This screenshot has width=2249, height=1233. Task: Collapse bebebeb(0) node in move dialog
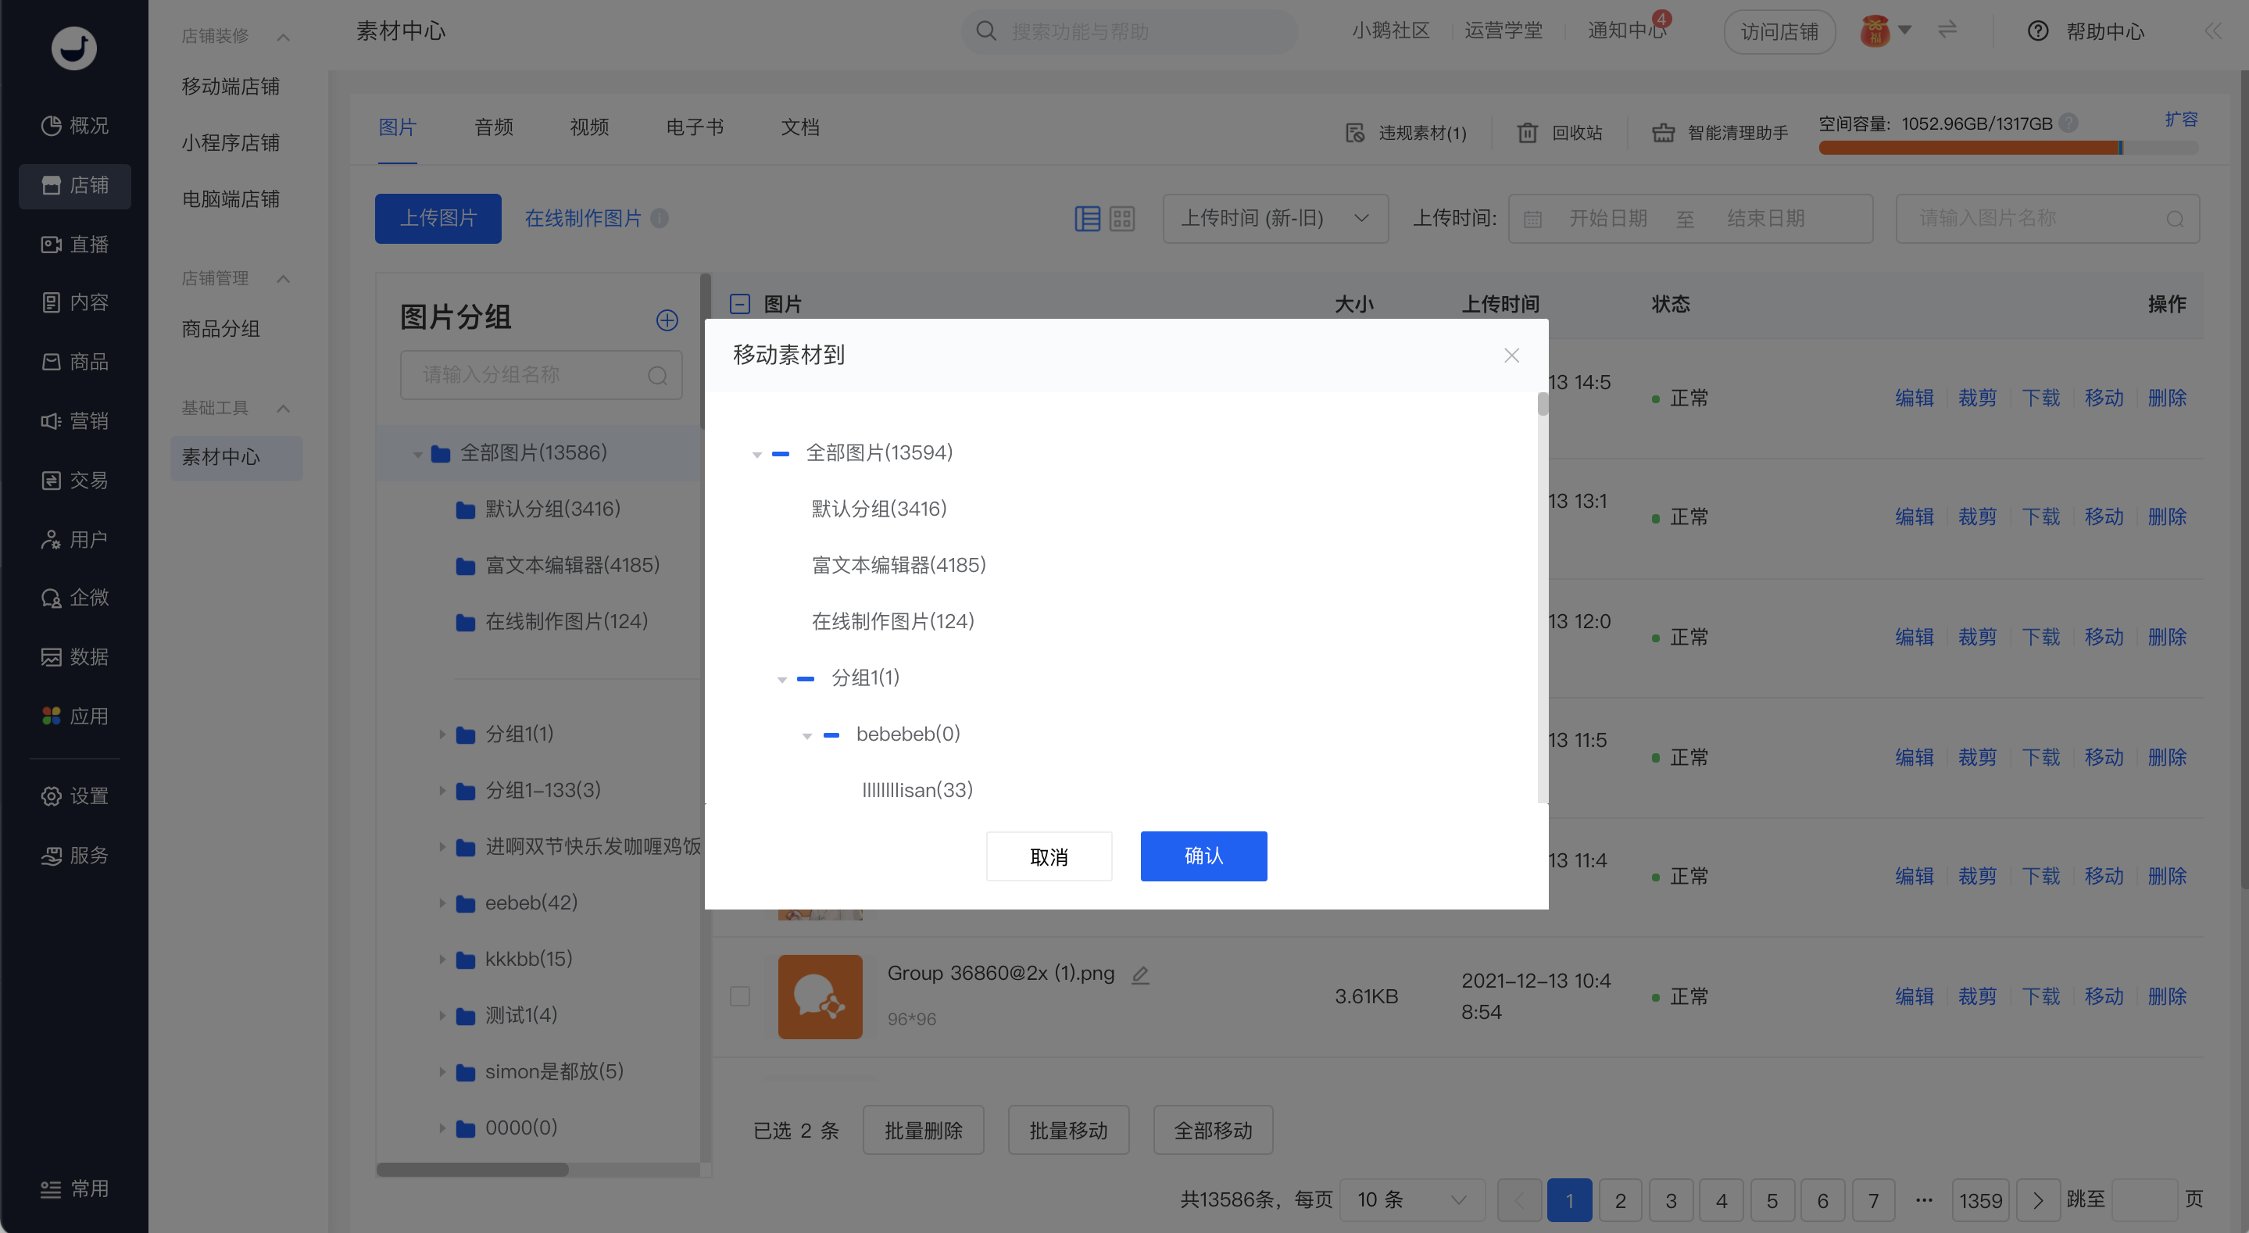(807, 735)
